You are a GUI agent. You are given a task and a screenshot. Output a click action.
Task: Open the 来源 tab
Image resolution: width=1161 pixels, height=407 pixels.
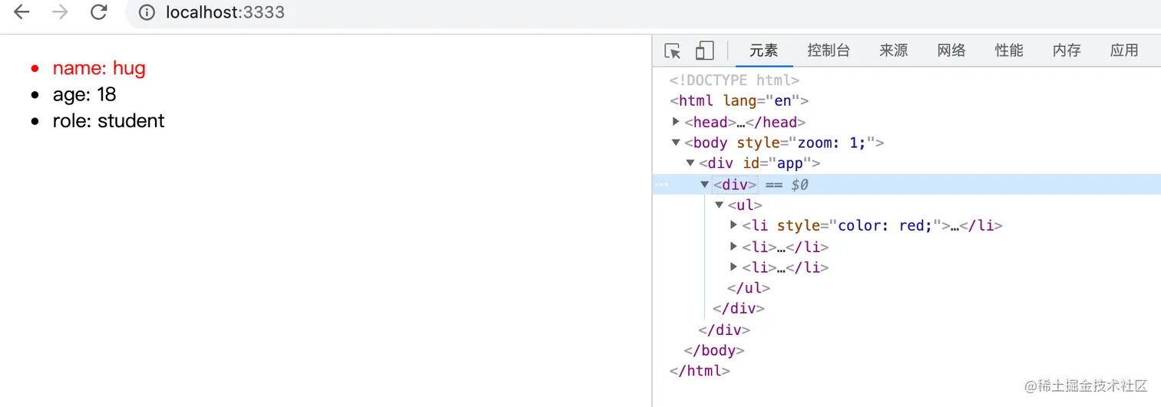point(894,51)
